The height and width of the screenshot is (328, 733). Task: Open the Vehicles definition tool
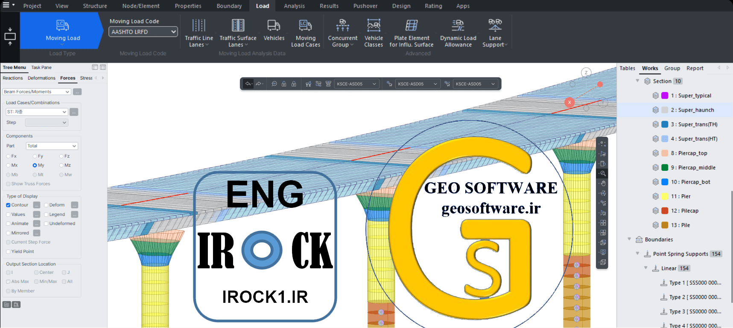click(x=274, y=30)
